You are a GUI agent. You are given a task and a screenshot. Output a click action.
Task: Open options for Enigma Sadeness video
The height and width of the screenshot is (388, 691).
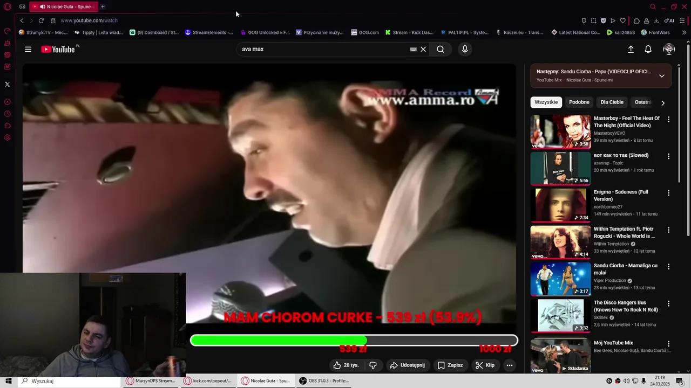tap(668, 193)
